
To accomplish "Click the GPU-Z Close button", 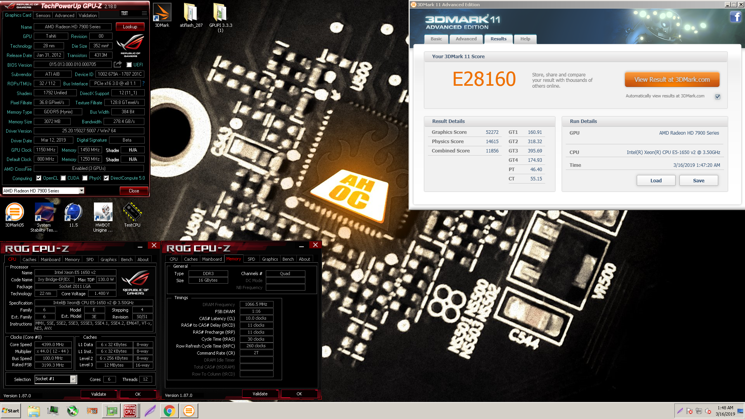I will tap(134, 190).
